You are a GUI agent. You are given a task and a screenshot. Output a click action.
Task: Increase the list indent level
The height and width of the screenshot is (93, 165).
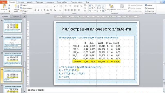(78, 6)
